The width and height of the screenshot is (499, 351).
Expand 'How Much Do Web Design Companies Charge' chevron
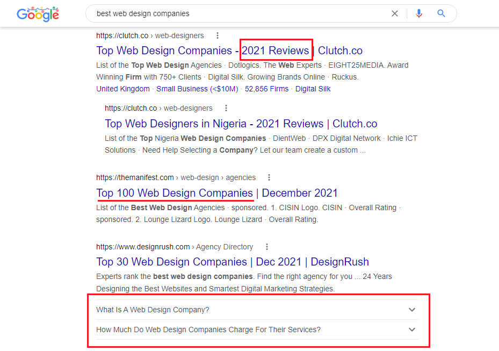412,329
